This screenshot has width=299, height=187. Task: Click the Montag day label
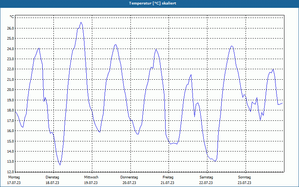(x=14, y=177)
